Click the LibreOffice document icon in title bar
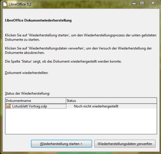 (5, 4)
